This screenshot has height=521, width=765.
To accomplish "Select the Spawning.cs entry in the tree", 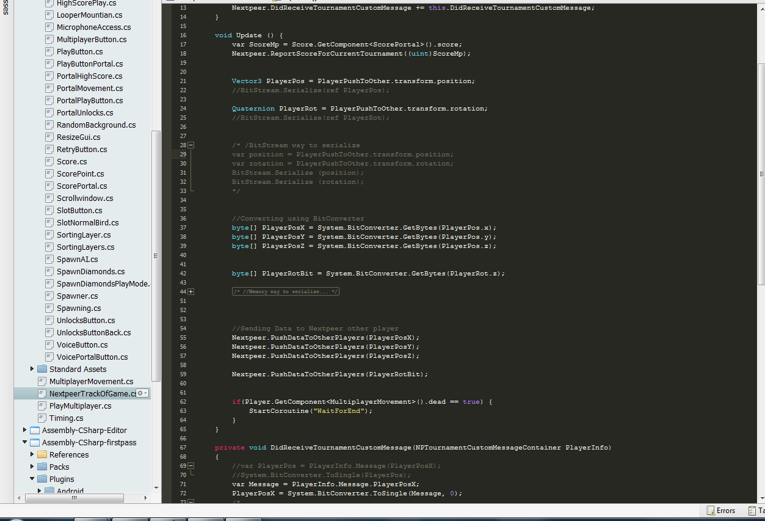I will click(x=79, y=308).
